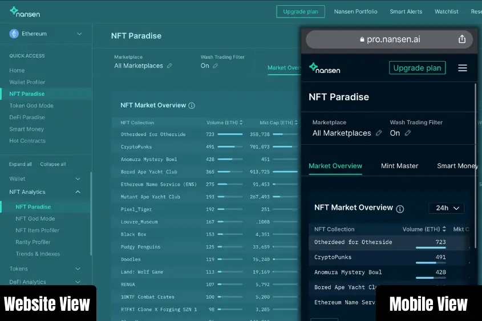Select Market Overview tab in mobile view
The width and height of the screenshot is (482, 321).
[x=335, y=166]
